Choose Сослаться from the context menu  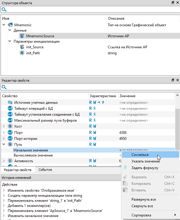(x=140, y=155)
